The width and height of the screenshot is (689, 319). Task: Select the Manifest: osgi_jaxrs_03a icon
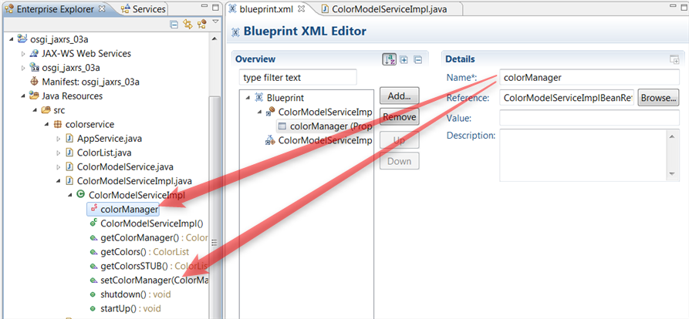coord(34,82)
